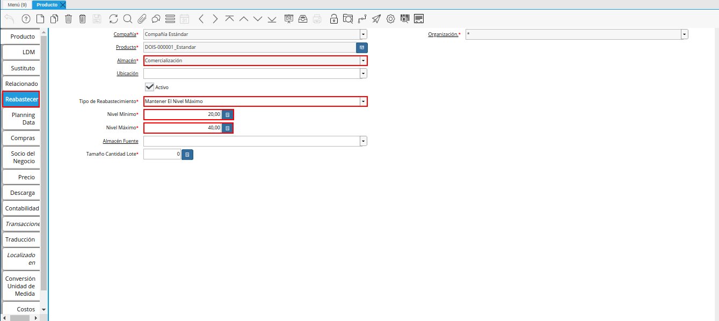Expand the Tipo de Reabastecimiento dropdown
The image size is (719, 321).
tap(363, 101)
